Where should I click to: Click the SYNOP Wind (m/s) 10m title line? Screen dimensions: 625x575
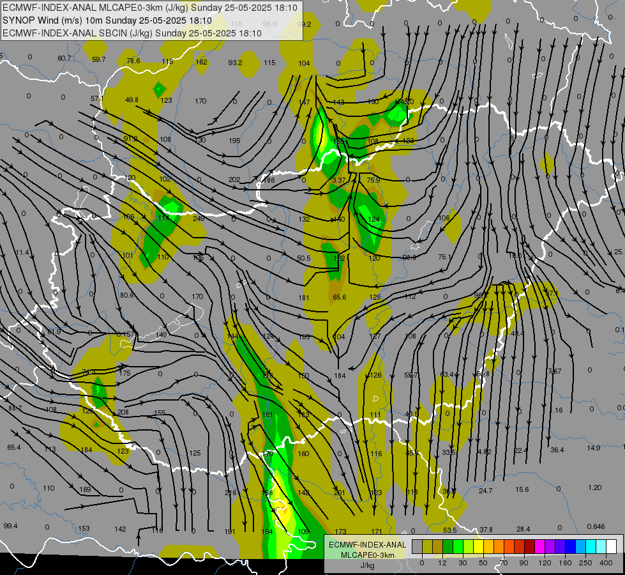(x=107, y=20)
